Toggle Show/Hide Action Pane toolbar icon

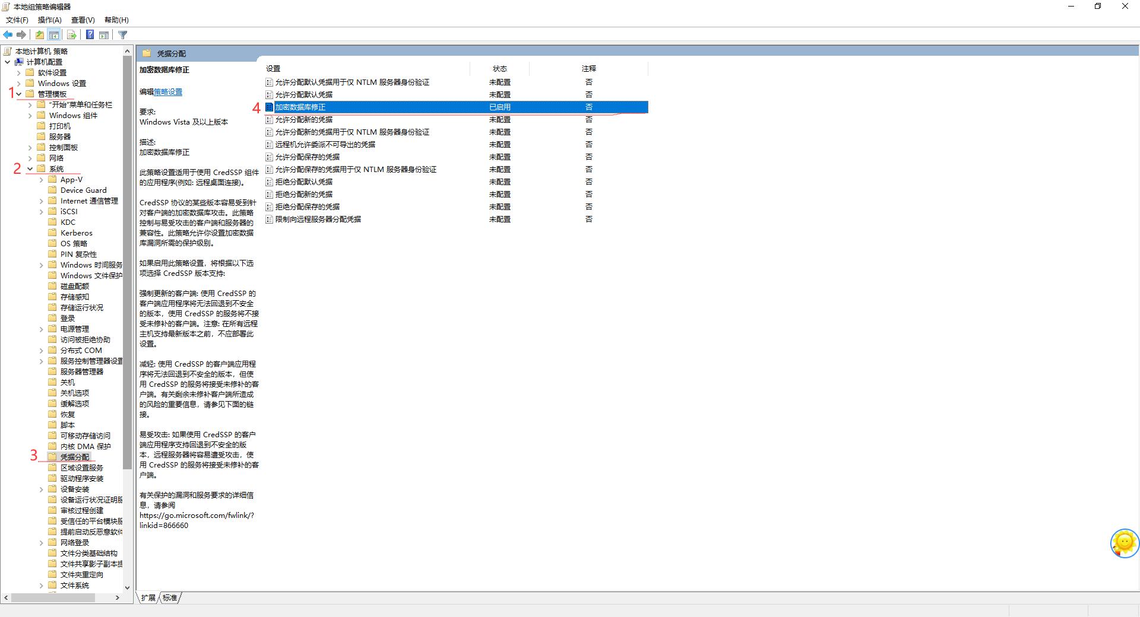[x=104, y=35]
